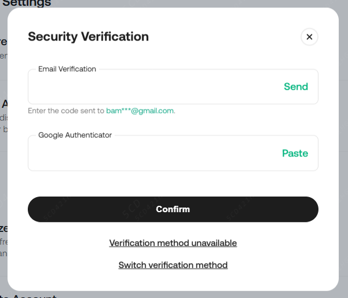The height and width of the screenshot is (298, 348).
Task: Dismiss modal using the X icon
Action: [x=309, y=37]
